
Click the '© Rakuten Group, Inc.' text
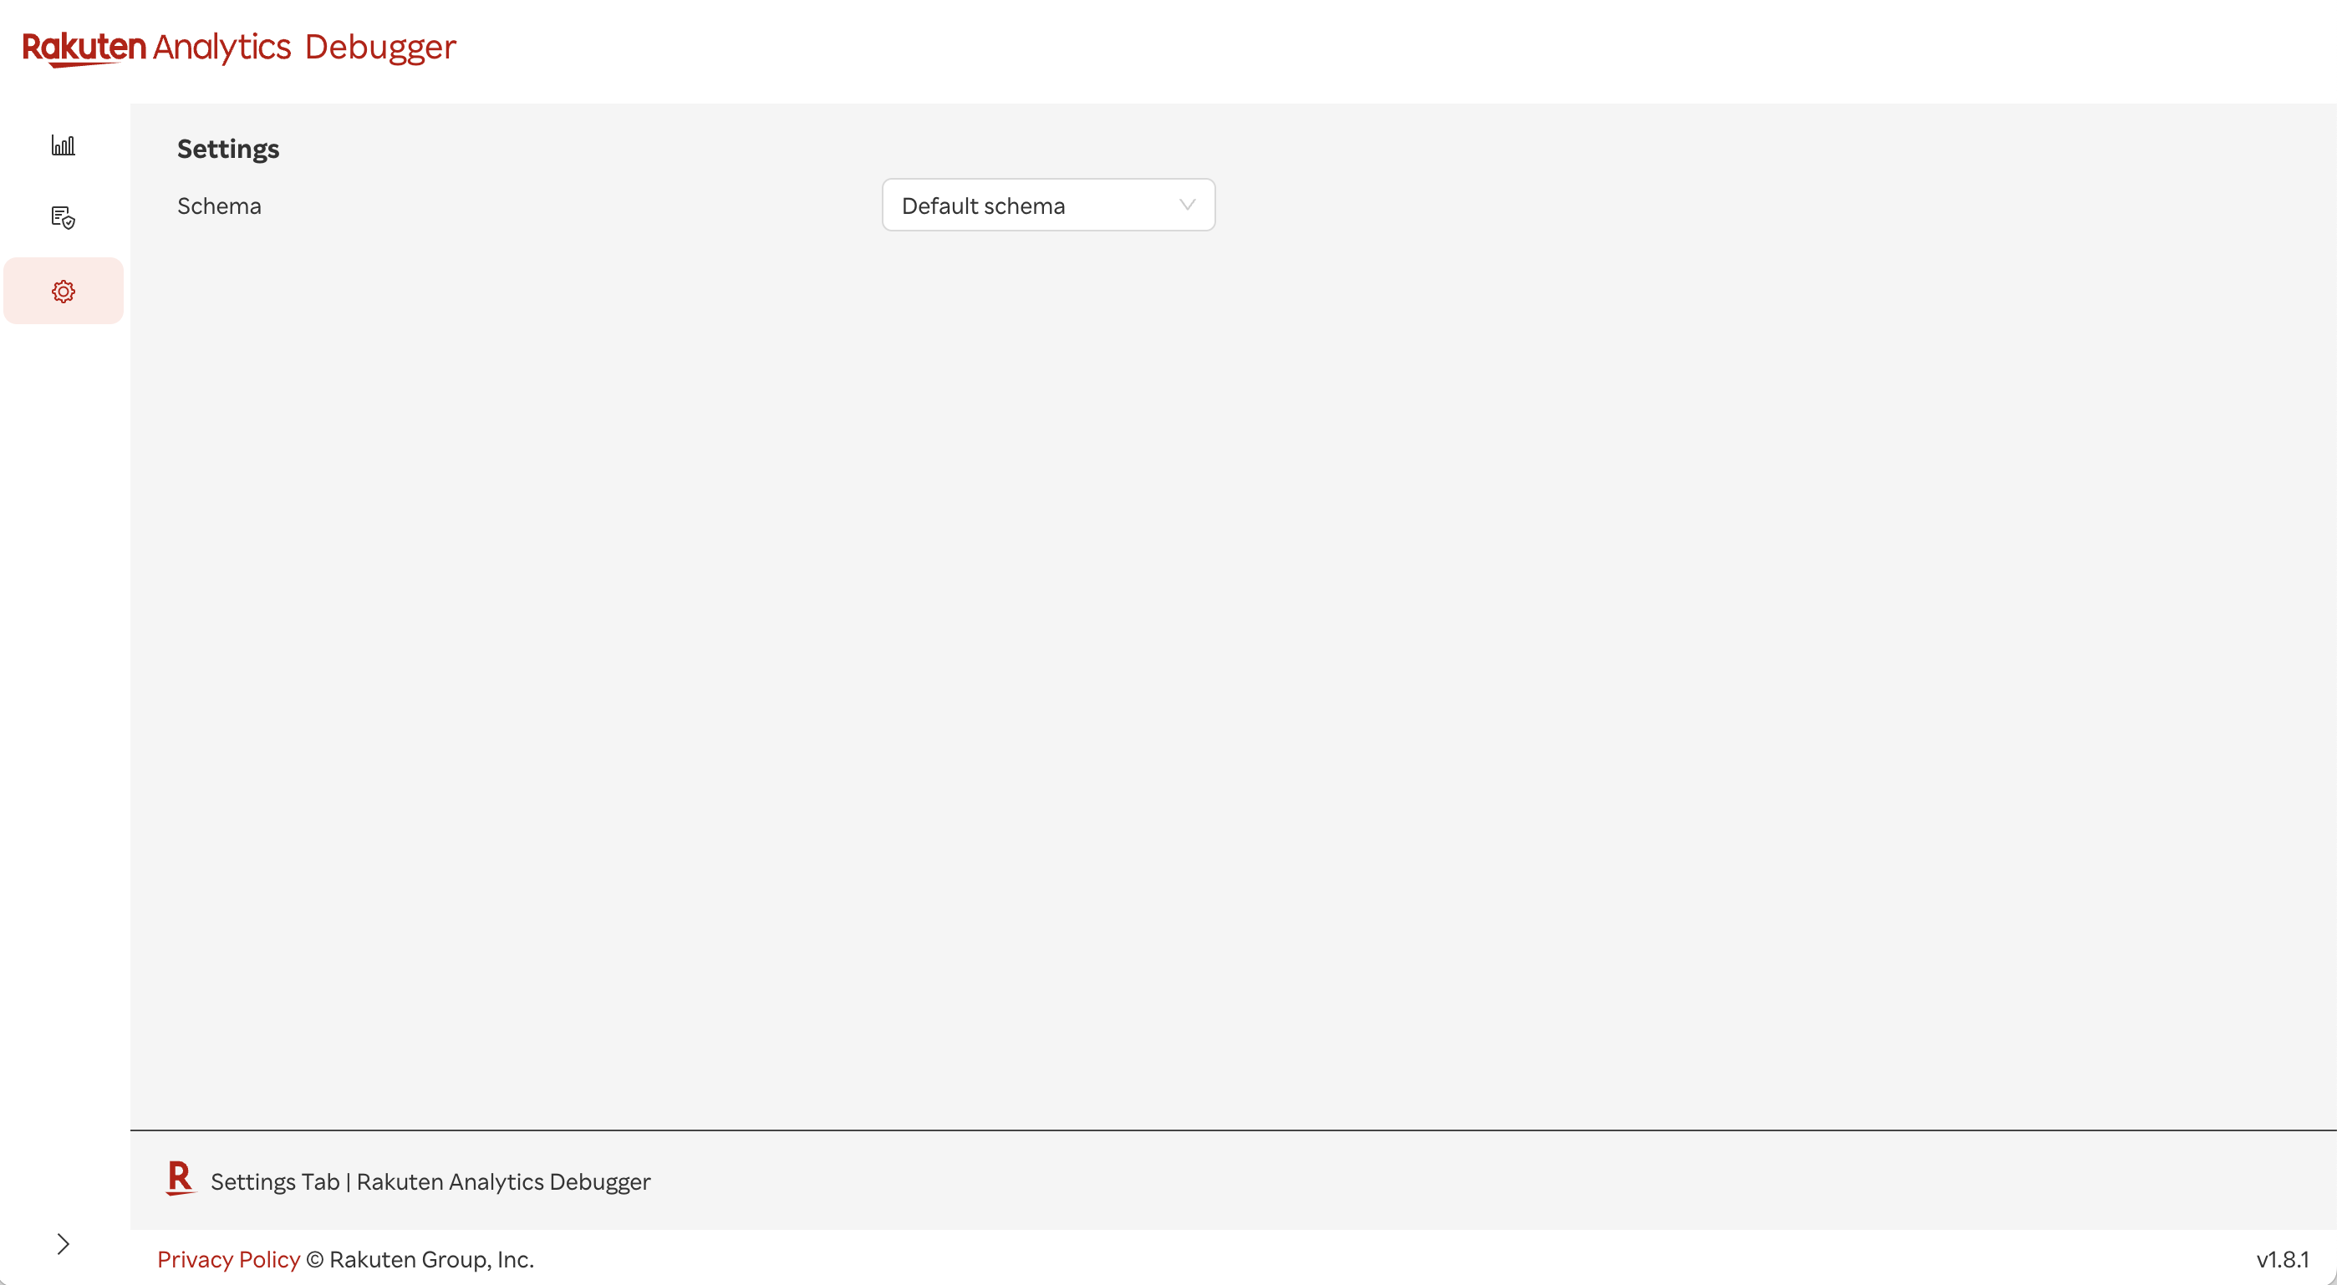[x=420, y=1260]
